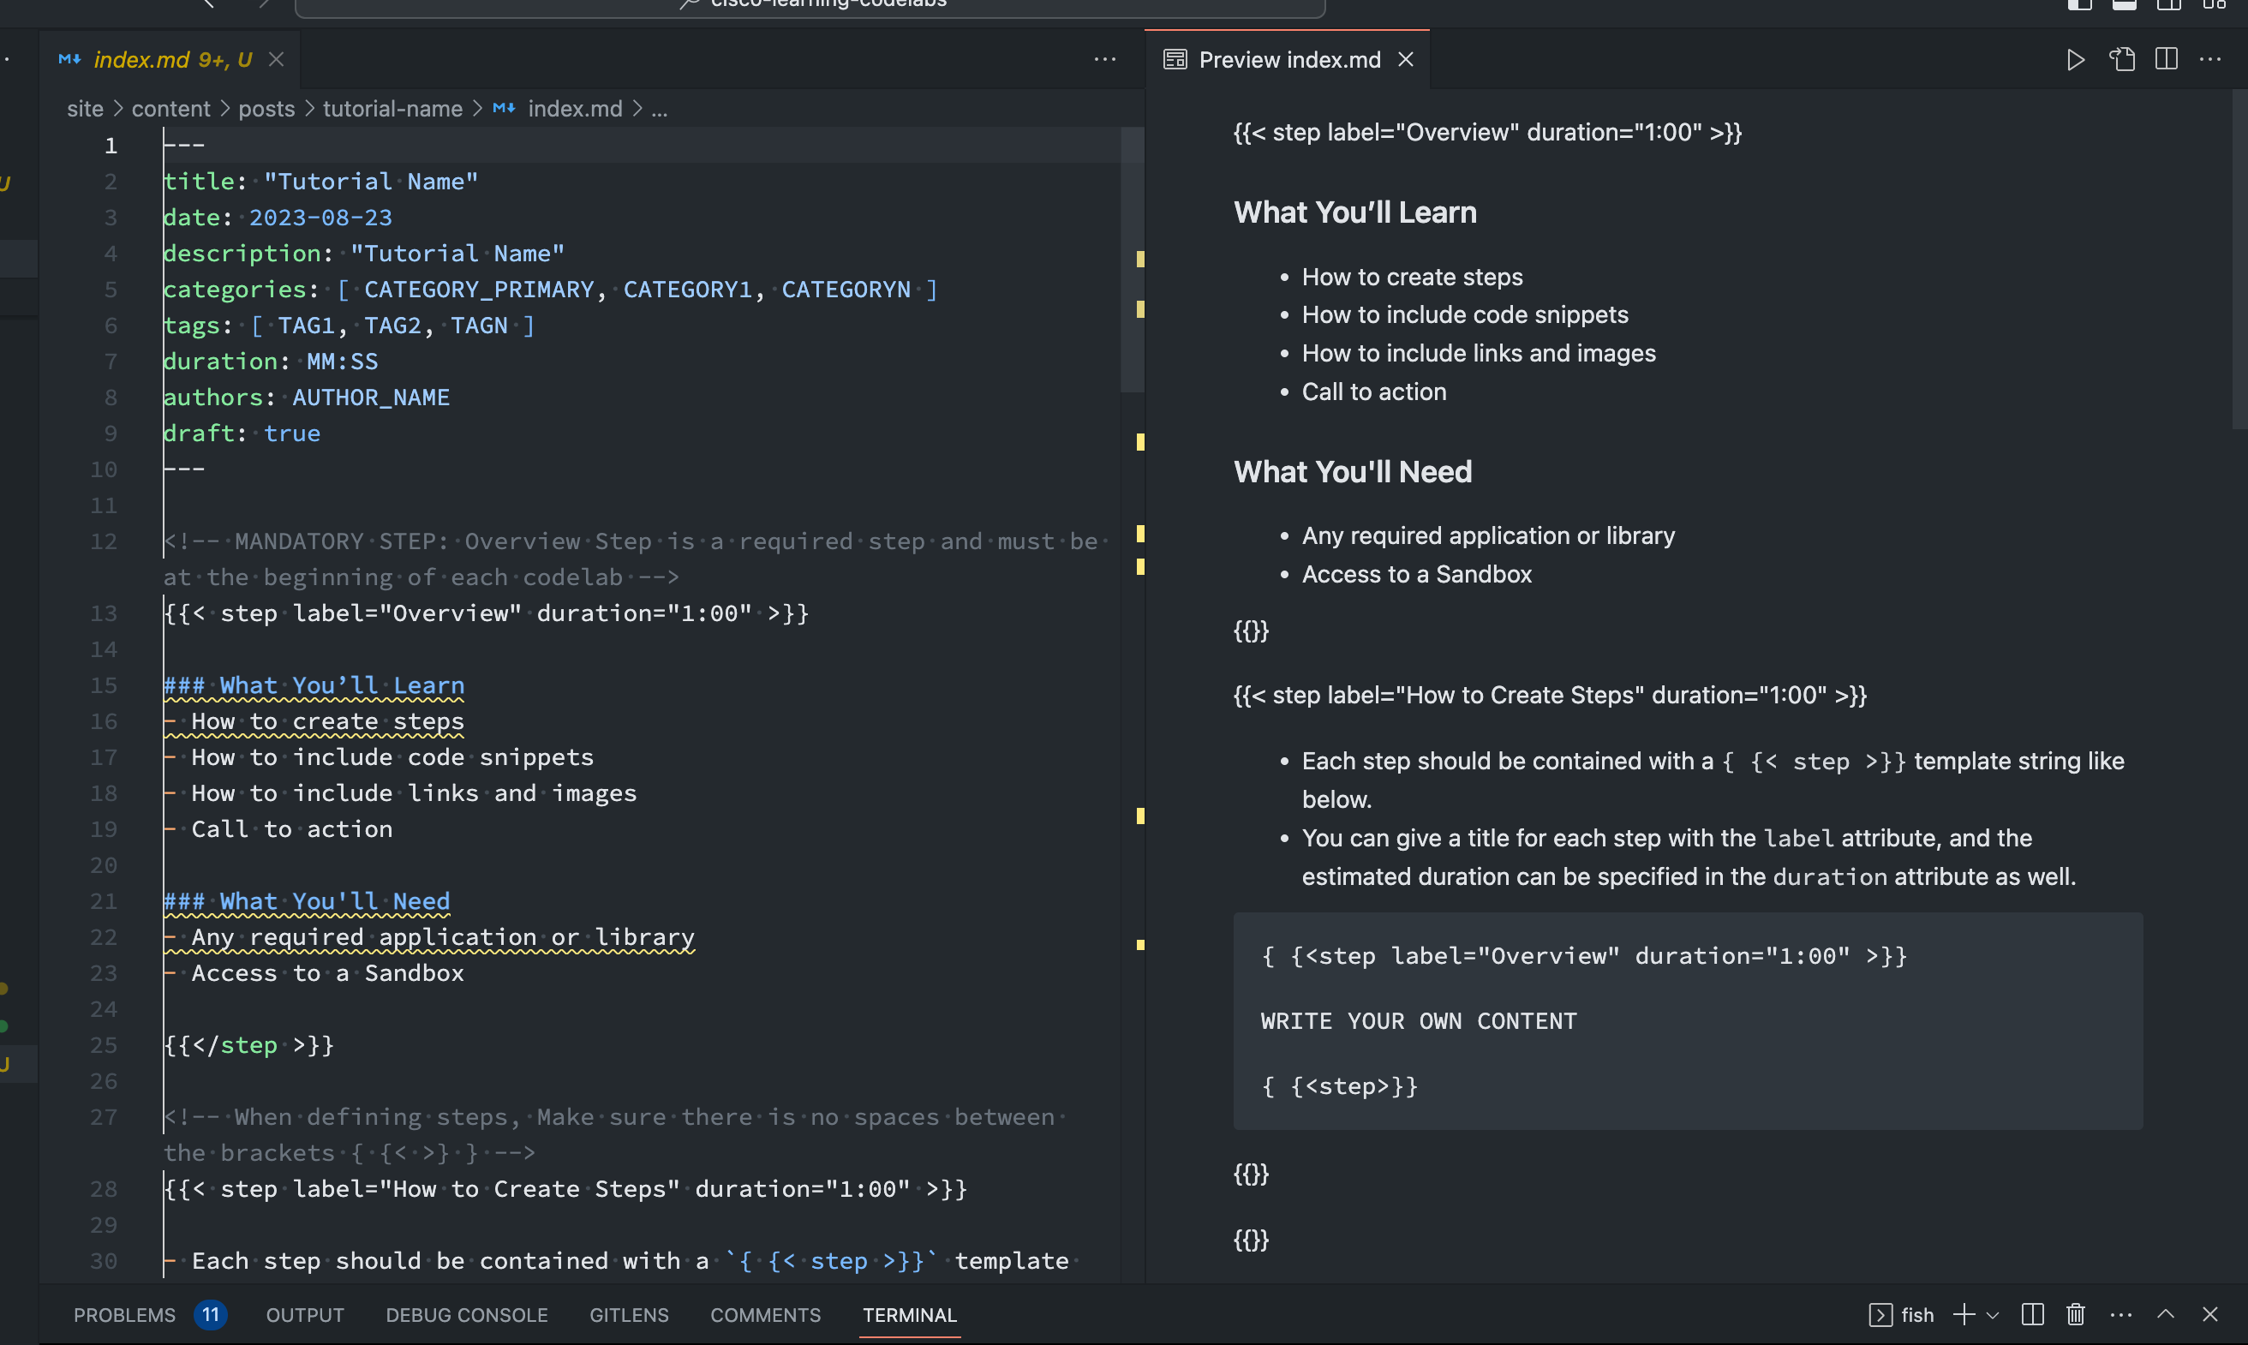This screenshot has height=1345, width=2248.
Task: Activate the index.md editor tab
Action: coord(170,60)
